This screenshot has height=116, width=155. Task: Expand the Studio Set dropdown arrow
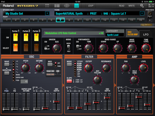[x=47, y=13]
